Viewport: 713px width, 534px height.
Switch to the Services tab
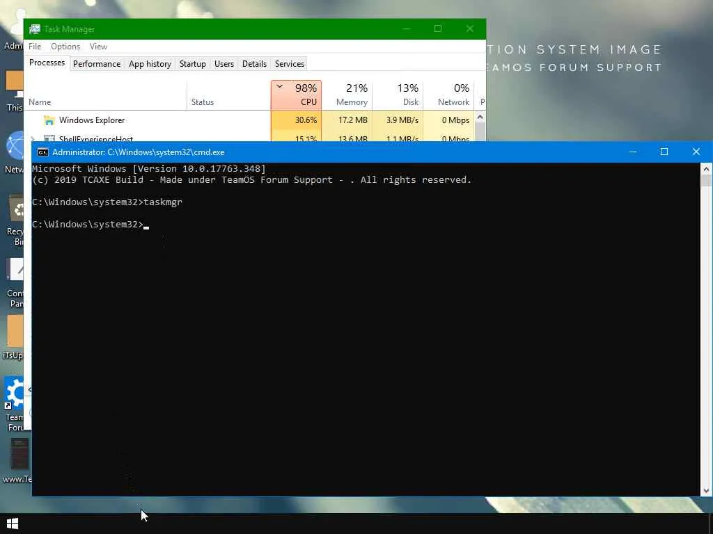coord(290,63)
